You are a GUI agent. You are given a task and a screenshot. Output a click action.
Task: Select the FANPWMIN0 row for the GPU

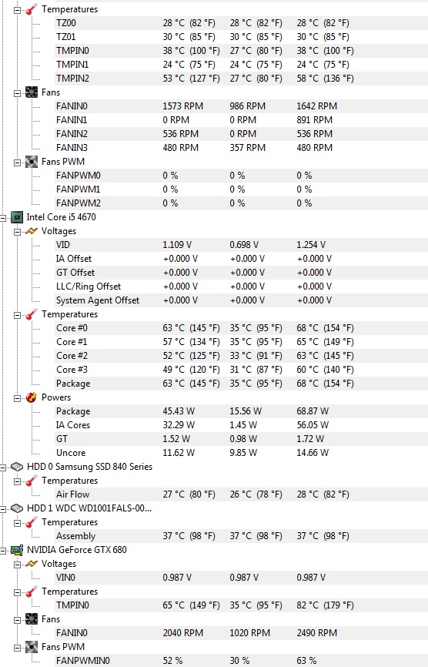click(x=241, y=661)
